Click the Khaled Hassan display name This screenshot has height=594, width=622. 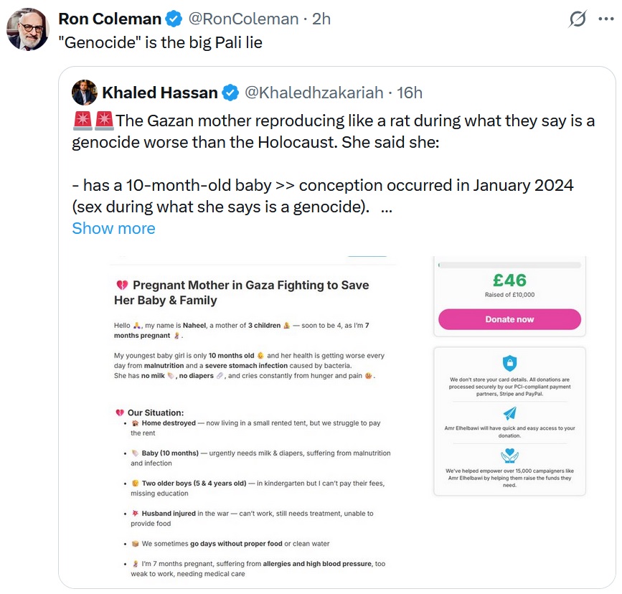click(160, 93)
